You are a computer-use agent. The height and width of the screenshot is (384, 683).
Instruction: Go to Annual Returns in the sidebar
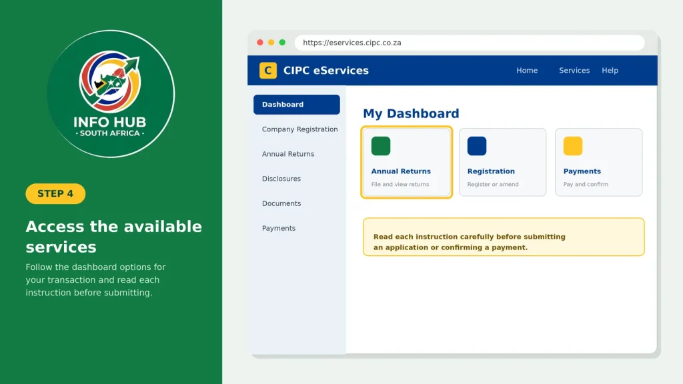tap(288, 154)
